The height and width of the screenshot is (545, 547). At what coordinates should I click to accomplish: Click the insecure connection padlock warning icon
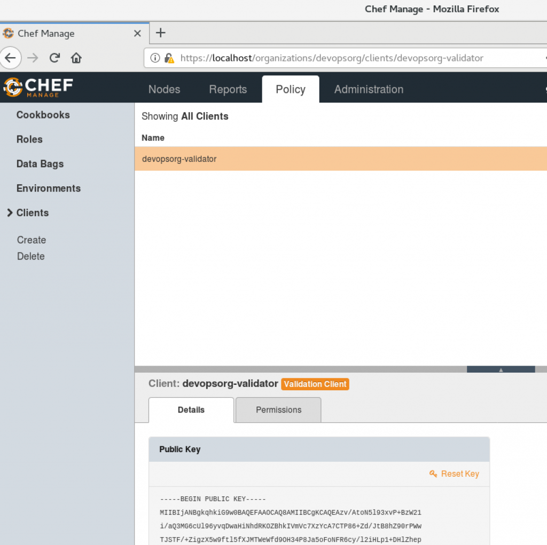pyautogui.click(x=169, y=58)
